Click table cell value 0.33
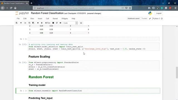This screenshot has height=100, width=178. 51,26
